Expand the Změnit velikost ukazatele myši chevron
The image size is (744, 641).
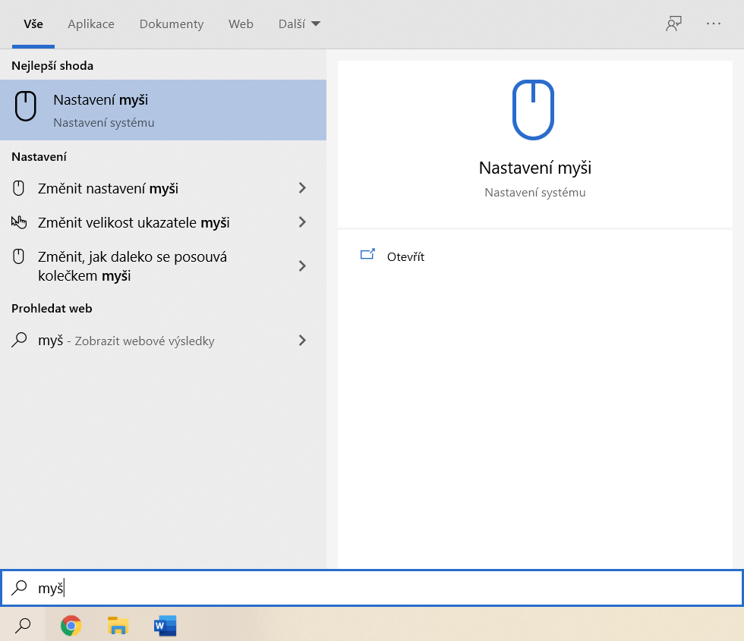pyautogui.click(x=302, y=222)
